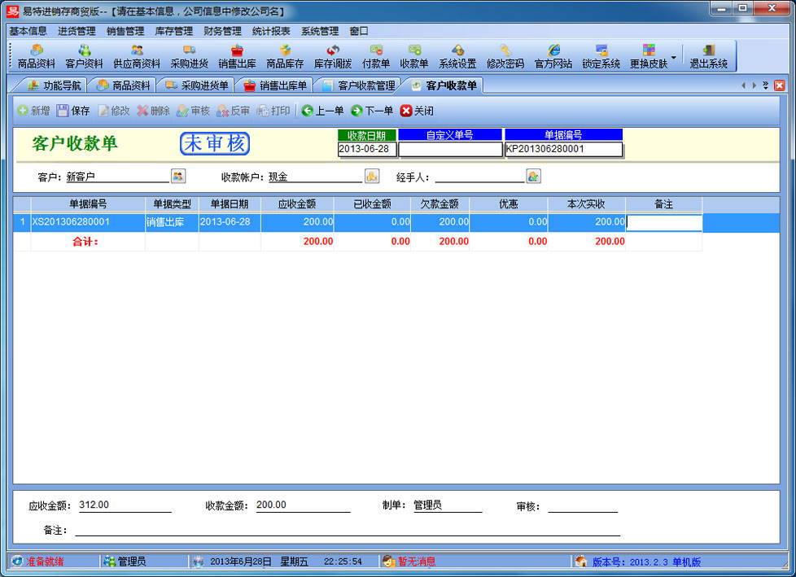Open the 官方网站 official website icon
796x577 pixels.
click(x=555, y=55)
